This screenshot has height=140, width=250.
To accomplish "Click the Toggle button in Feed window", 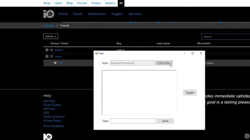I will pos(190,93).
